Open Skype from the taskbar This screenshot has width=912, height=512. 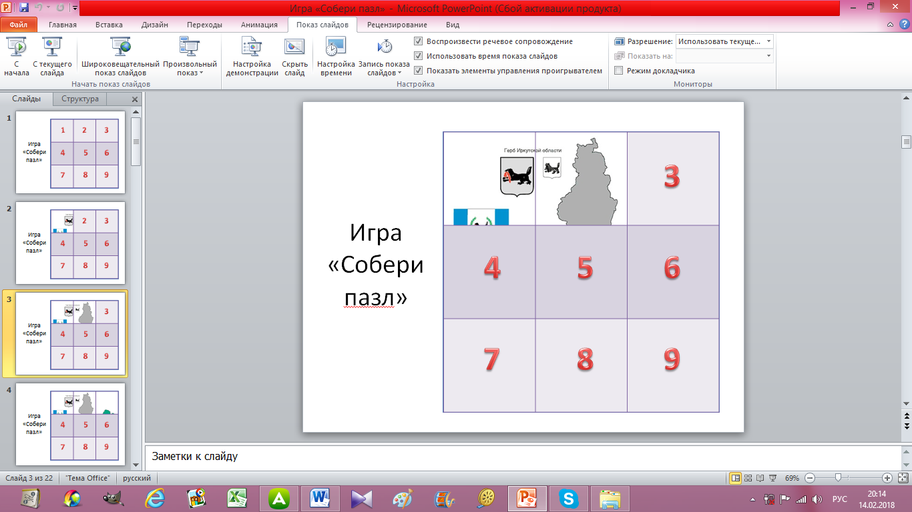click(x=569, y=498)
